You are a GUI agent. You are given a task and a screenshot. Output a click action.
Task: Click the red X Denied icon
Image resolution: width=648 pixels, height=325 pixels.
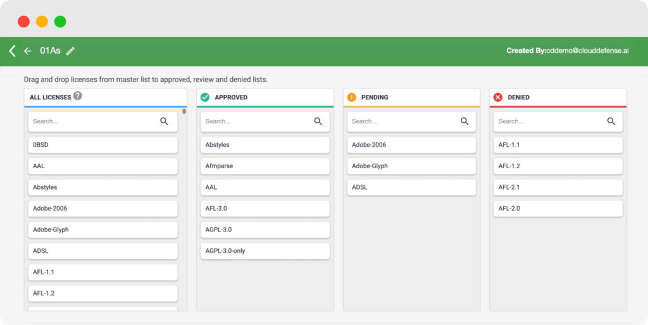[497, 97]
